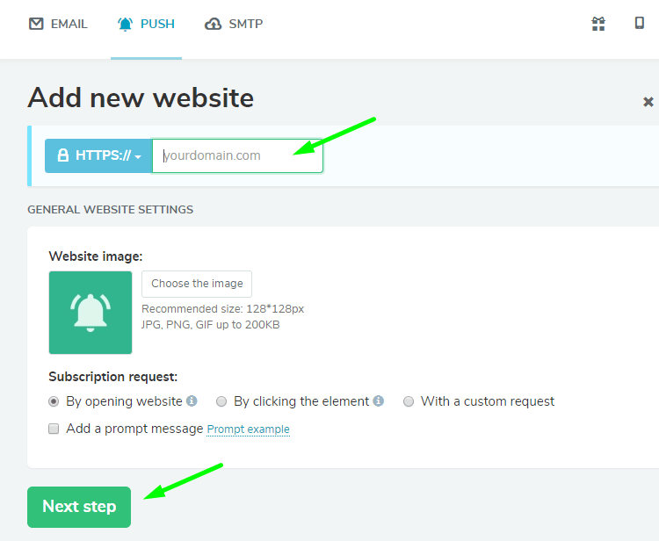Close the Add new website form
The width and height of the screenshot is (659, 541).
pyautogui.click(x=648, y=102)
